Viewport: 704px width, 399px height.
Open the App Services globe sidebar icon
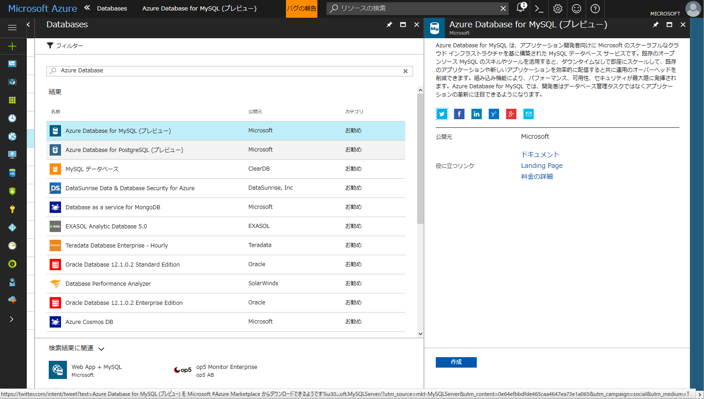click(12, 136)
